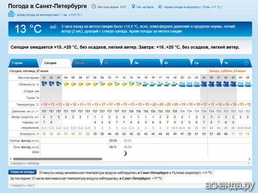Viewport: 258px width, 193px height.
Task: Select the Вс forecast tab
Action: point(106,63)
